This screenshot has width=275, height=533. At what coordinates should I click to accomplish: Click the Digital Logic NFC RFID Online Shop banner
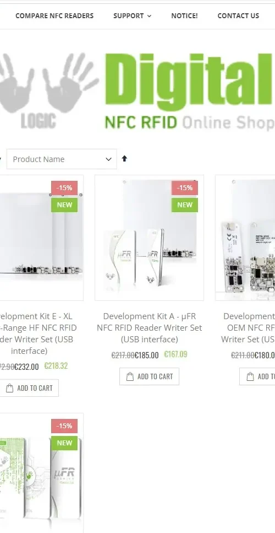(136, 91)
